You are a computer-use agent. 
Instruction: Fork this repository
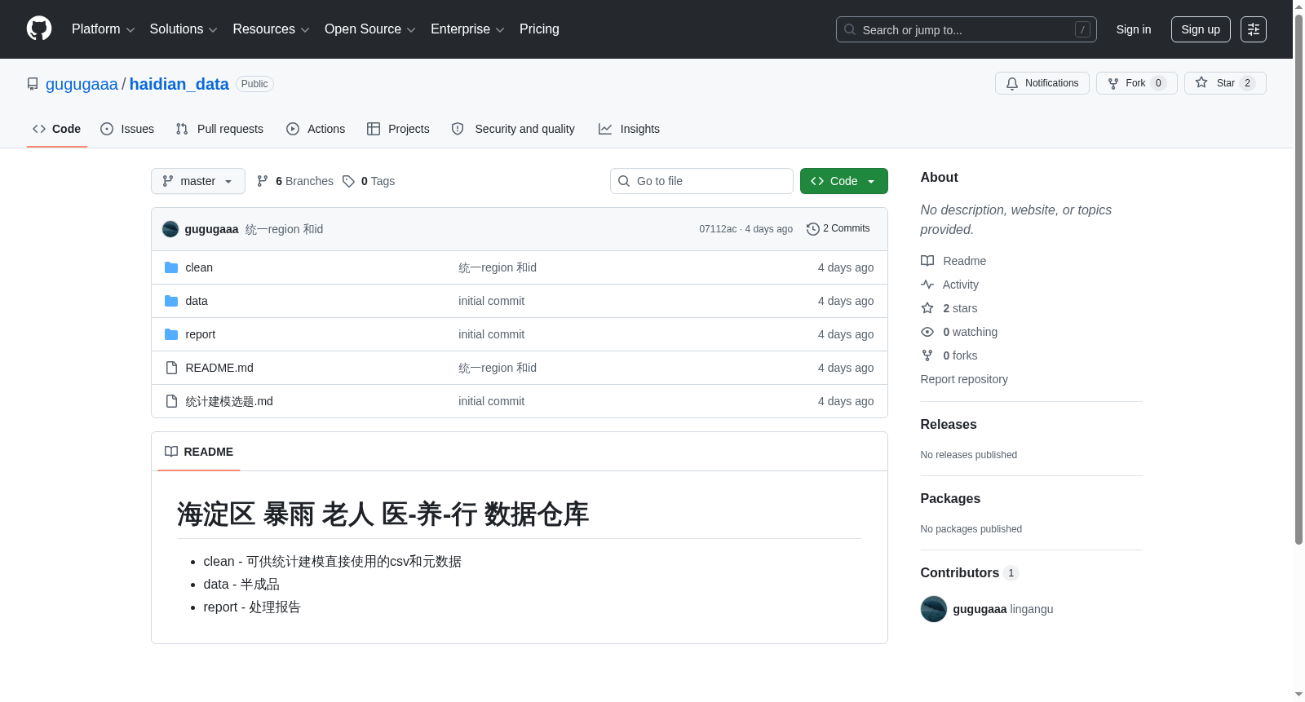pyautogui.click(x=1136, y=83)
